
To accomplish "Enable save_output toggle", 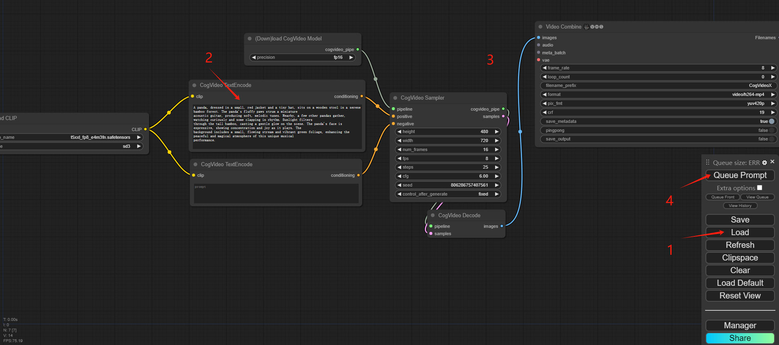I will point(771,139).
